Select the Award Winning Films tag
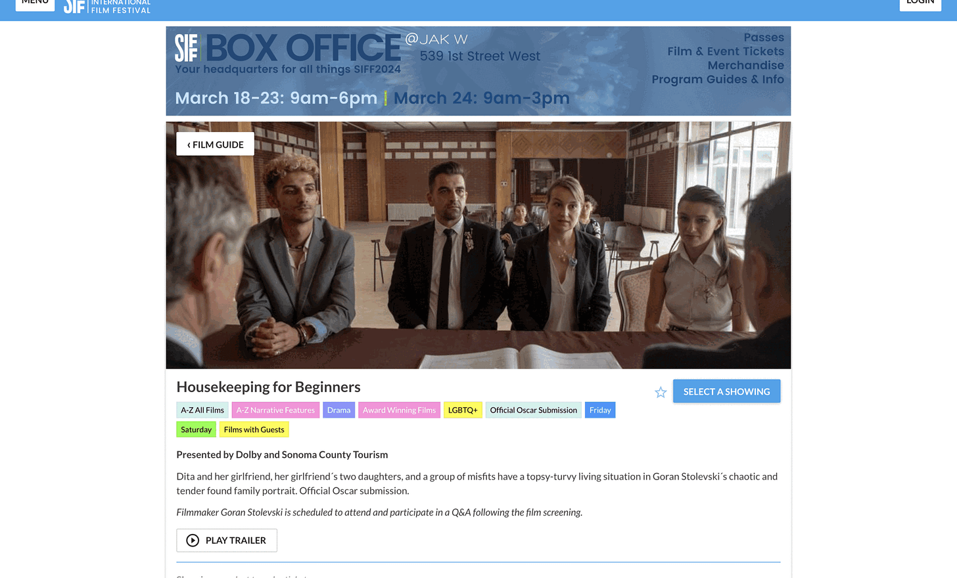This screenshot has height=578, width=957. pos(399,410)
